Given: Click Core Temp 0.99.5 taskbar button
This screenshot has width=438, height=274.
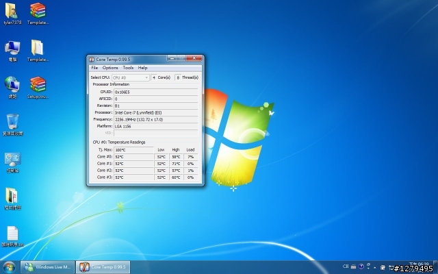Looking at the screenshot, I should tap(103, 267).
